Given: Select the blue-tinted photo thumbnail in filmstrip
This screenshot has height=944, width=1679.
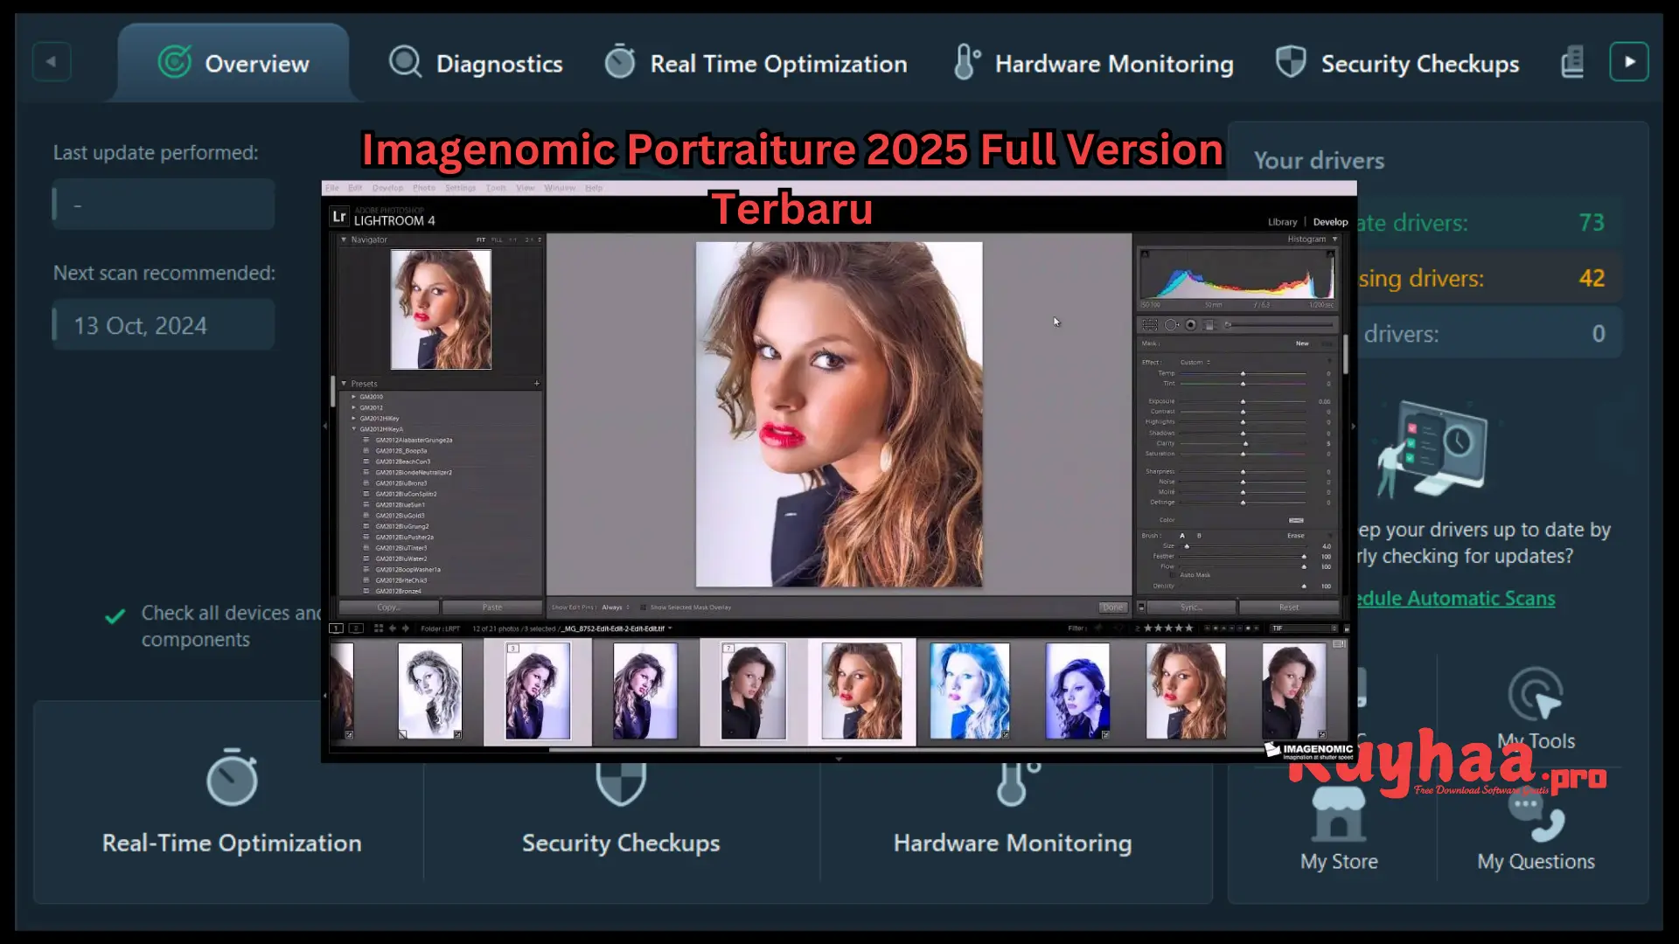Looking at the screenshot, I should (969, 691).
